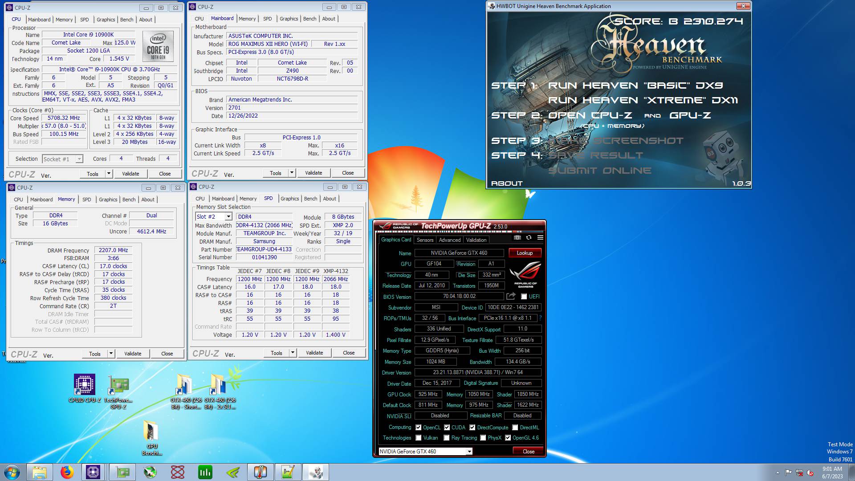
Task: Select the GTX 460 2x SLI desktop folder
Action: 220,392
